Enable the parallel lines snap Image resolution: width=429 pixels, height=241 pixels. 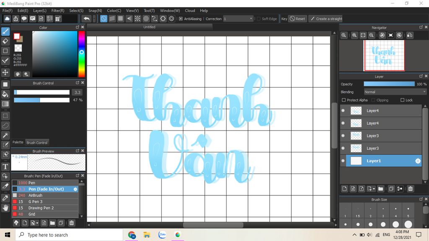[x=112, y=18]
